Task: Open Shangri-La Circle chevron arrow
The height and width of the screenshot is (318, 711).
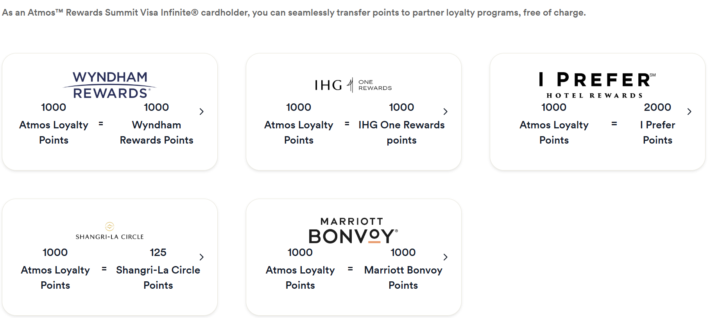Action: click(x=202, y=257)
